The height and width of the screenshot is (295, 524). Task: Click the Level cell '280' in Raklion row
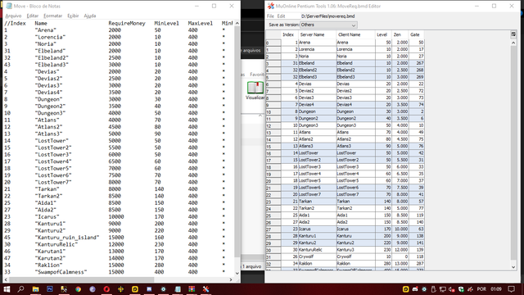click(383, 264)
